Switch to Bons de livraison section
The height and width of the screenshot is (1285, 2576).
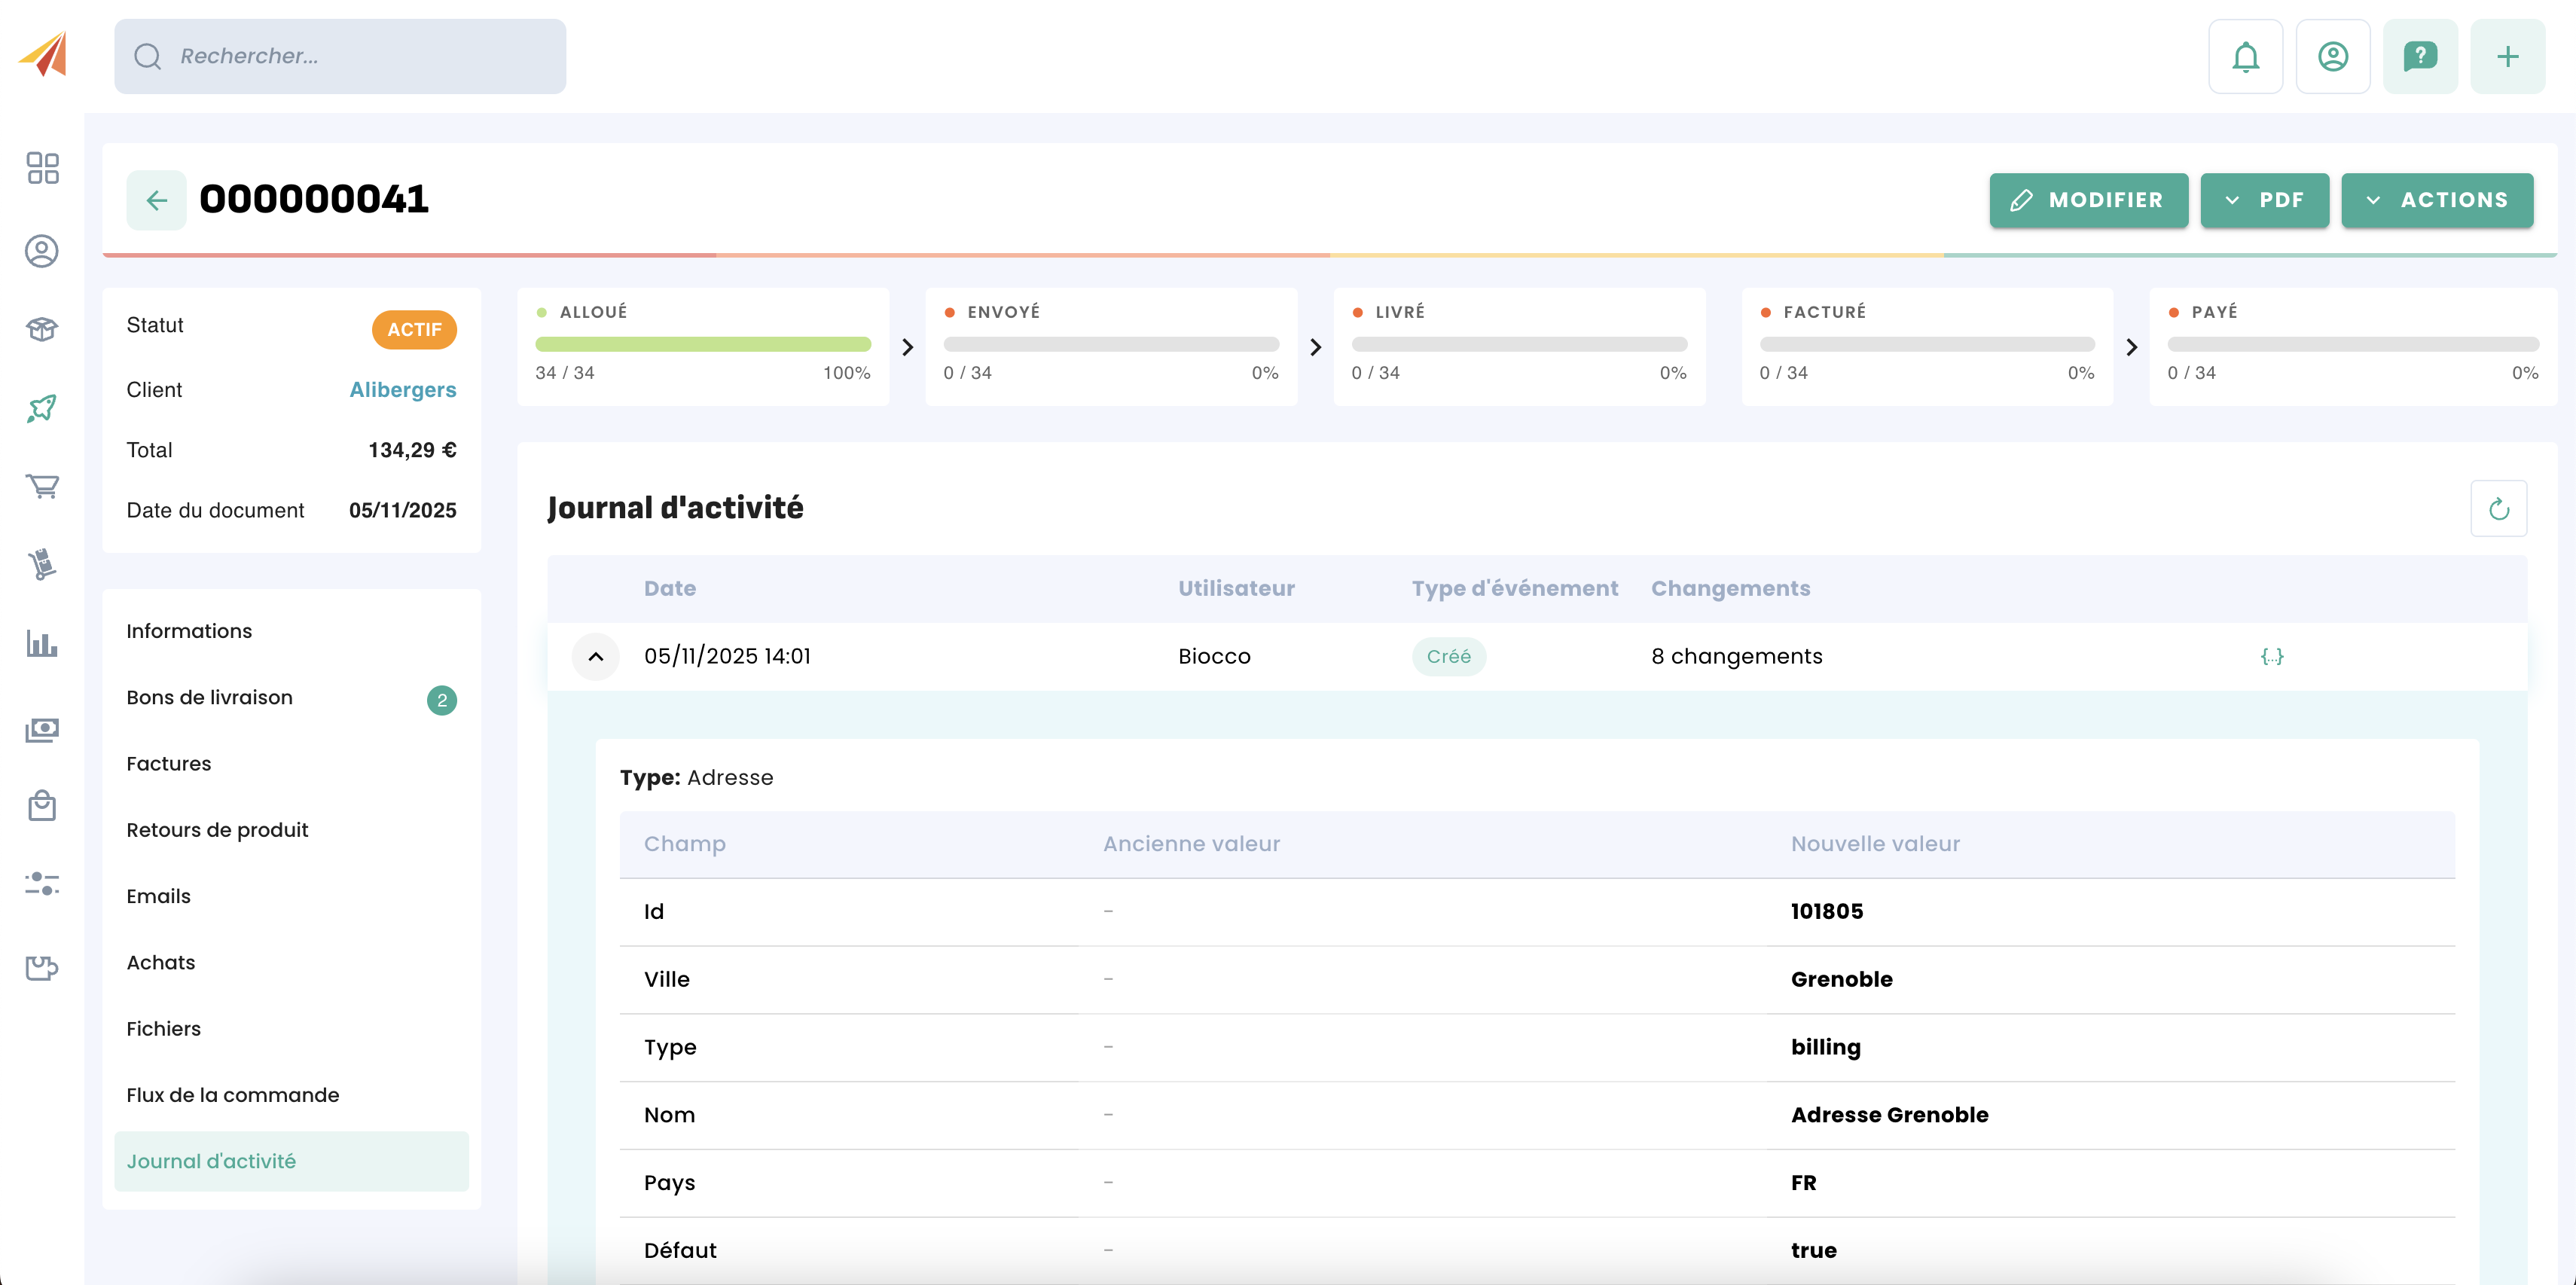click(x=209, y=698)
